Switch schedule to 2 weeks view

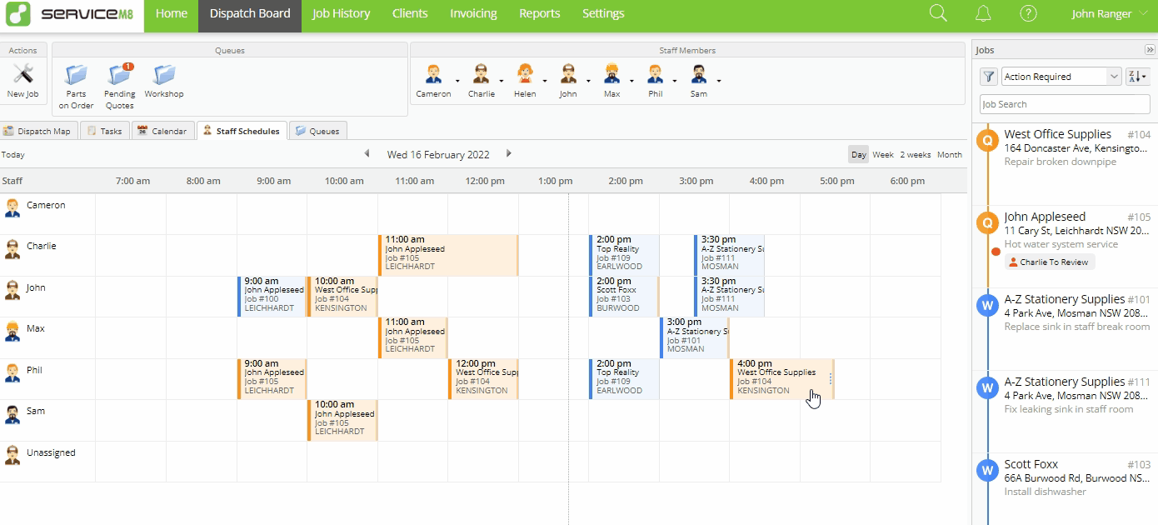(x=916, y=154)
